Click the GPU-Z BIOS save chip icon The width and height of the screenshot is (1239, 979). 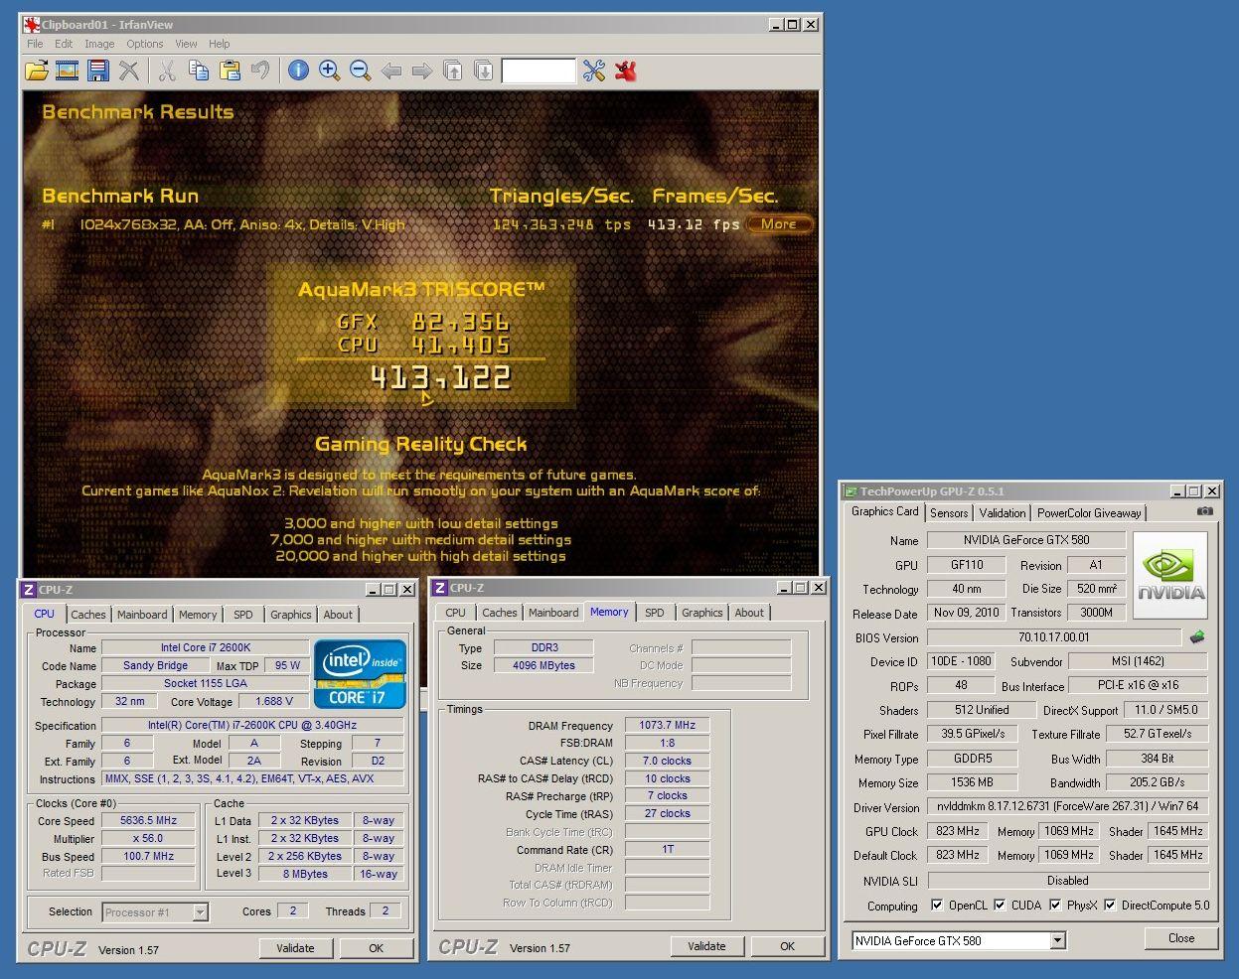[1197, 637]
